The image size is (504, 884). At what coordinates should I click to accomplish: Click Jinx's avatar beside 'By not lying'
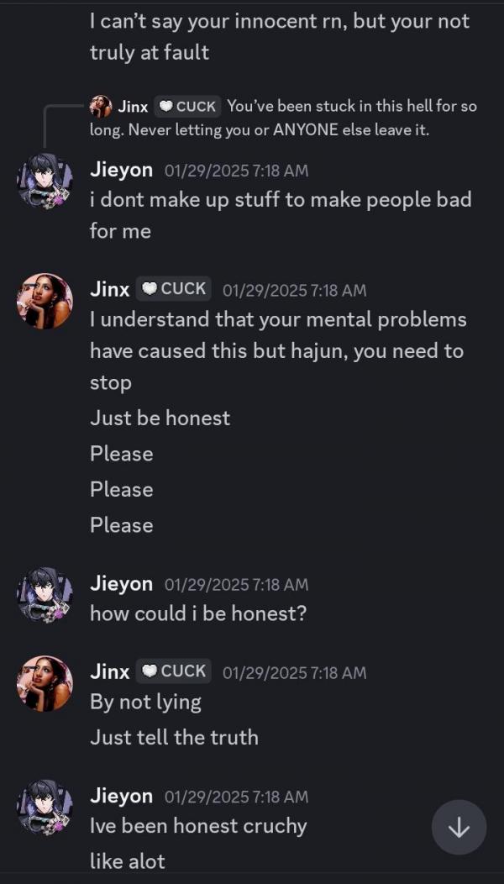(x=45, y=683)
